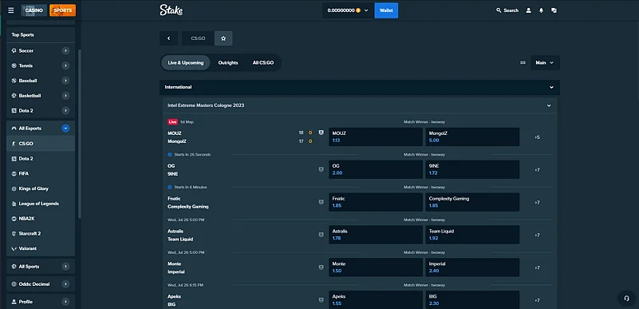Bet on Imperial at 2.40
The width and height of the screenshot is (639, 309).
pyautogui.click(x=472, y=267)
